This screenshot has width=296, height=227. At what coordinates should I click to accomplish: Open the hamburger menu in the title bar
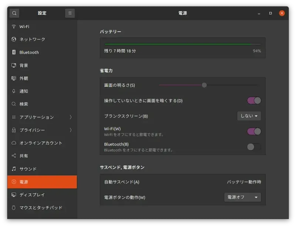click(70, 13)
